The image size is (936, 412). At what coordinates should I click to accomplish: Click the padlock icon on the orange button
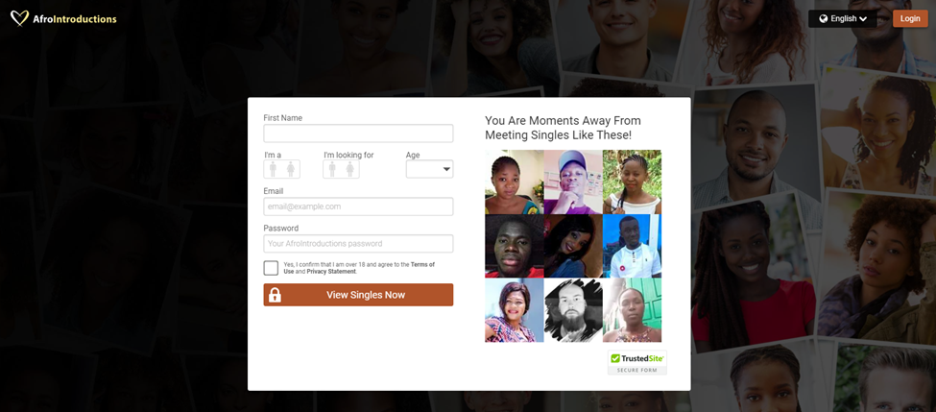tap(275, 295)
